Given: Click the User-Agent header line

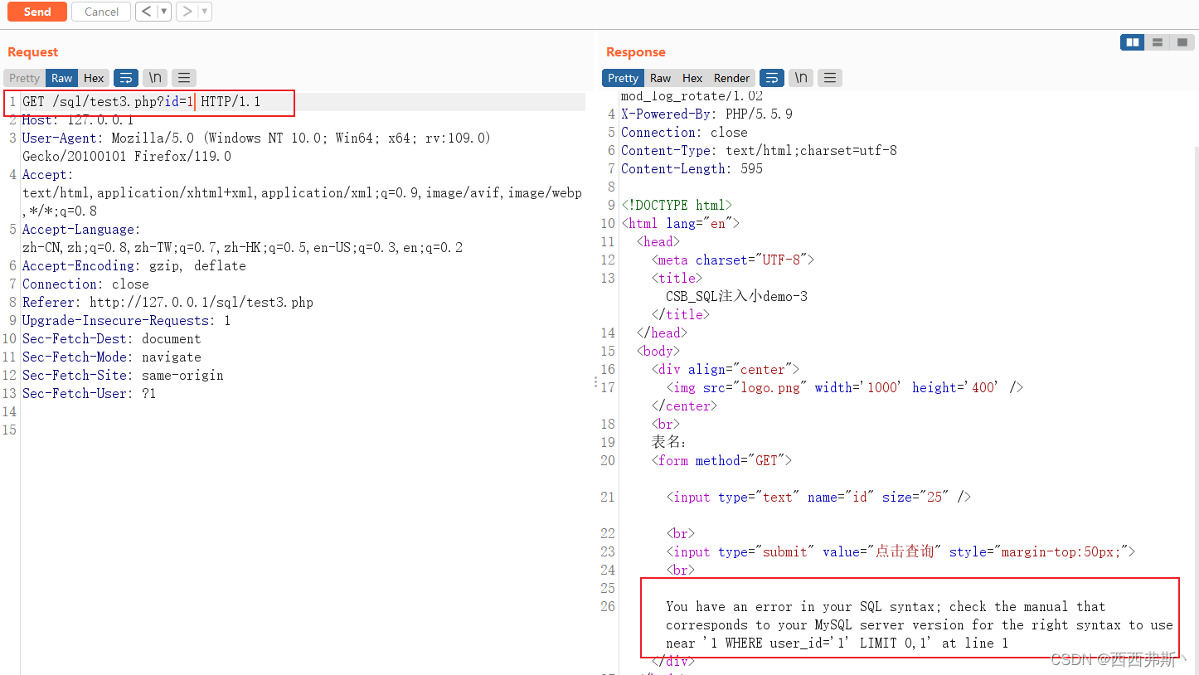Looking at the screenshot, I should click(256, 147).
